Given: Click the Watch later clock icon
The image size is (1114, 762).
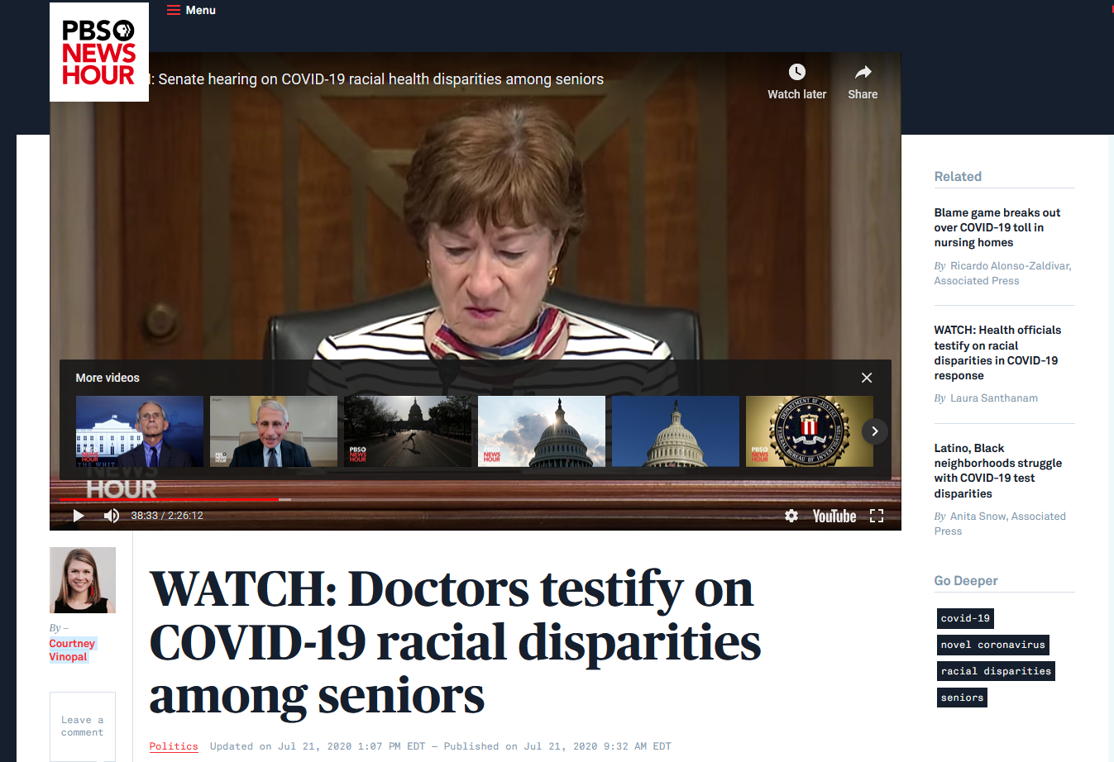Looking at the screenshot, I should click(x=796, y=72).
